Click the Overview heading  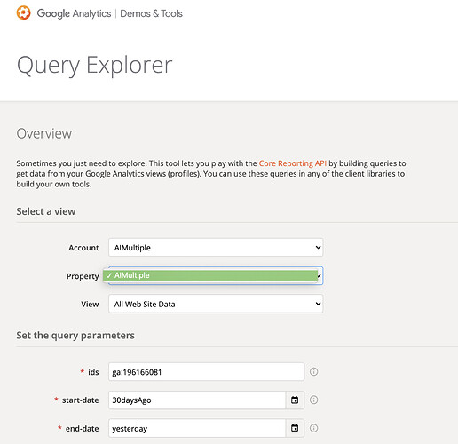44,133
